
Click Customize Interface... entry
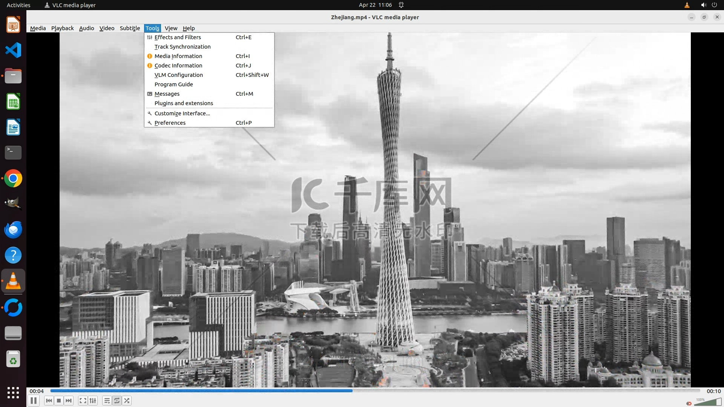point(182,113)
